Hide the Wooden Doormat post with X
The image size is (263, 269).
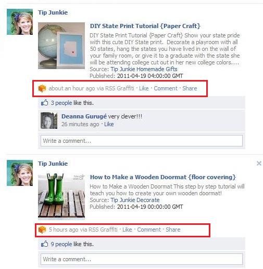click(x=259, y=163)
